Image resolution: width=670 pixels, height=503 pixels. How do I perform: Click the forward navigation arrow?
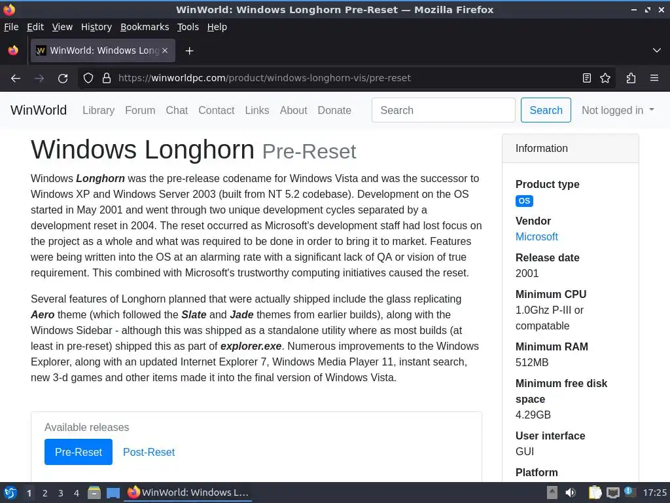pyautogui.click(x=39, y=79)
